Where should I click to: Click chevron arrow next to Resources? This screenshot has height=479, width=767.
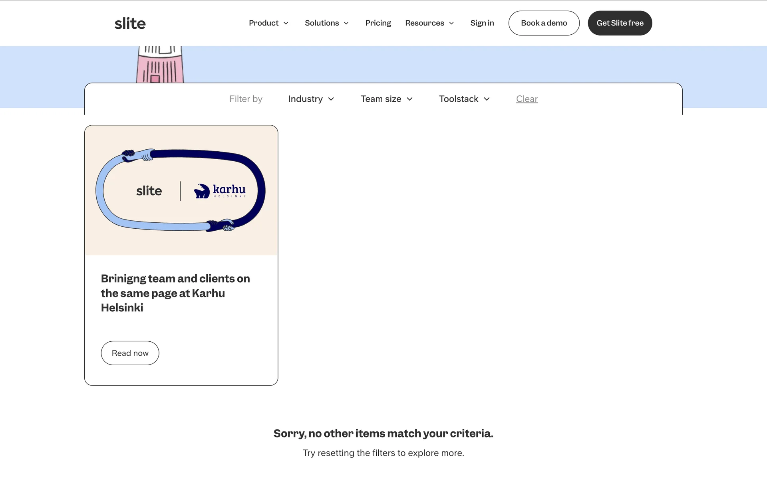[x=451, y=23]
